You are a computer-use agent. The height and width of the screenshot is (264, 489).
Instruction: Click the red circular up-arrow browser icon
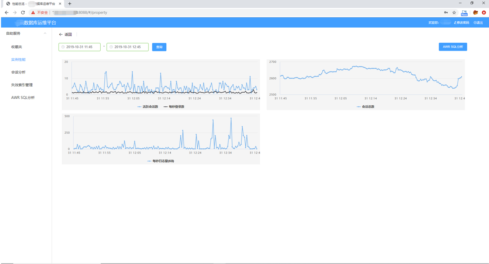pyautogui.click(x=484, y=13)
